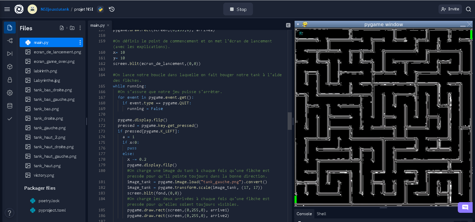This screenshot has width=475, height=222.
Task: Open tank_haut_gauche.png file
Action: (x=51, y=156)
